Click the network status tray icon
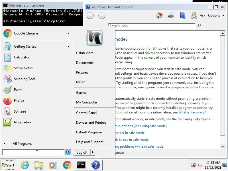 [x=193, y=165]
